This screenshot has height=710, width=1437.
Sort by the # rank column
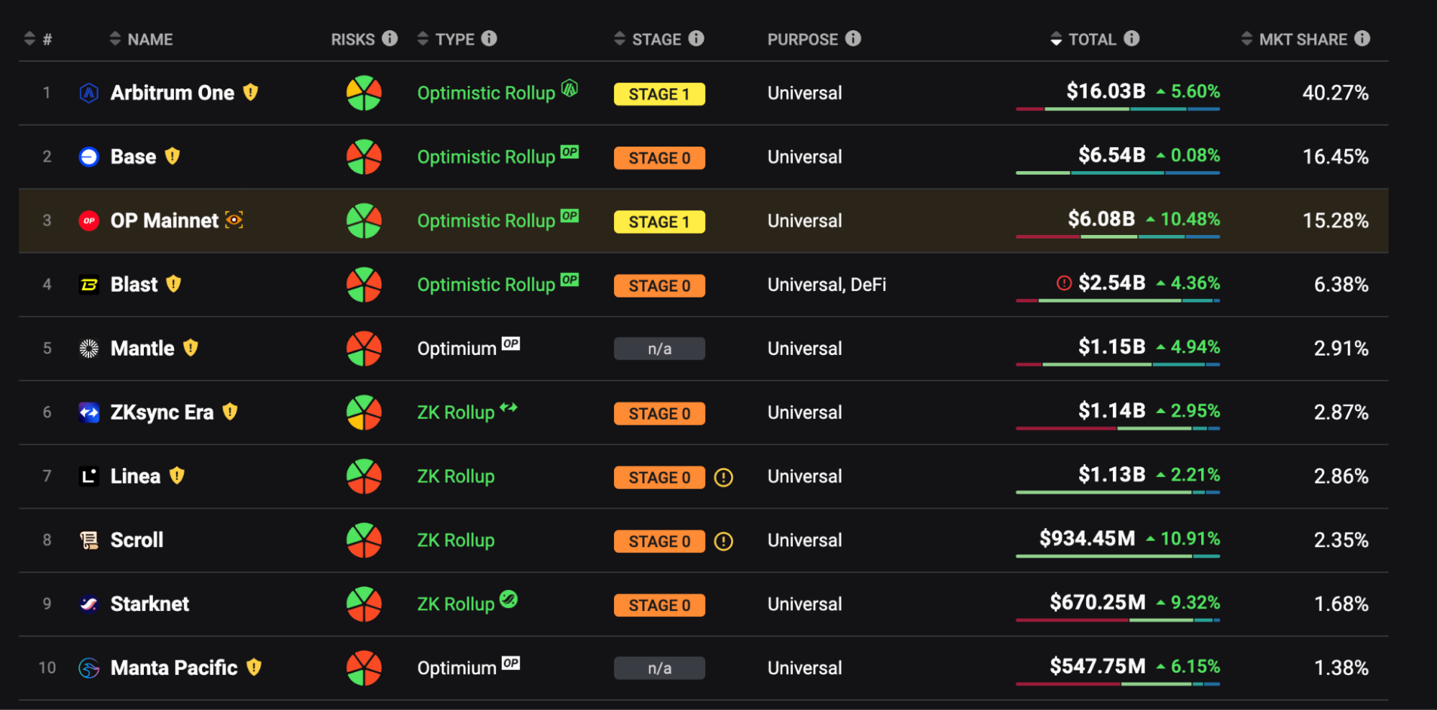[38, 39]
